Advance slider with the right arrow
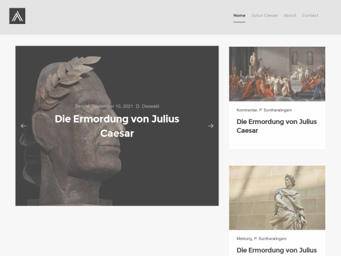The image size is (341, 256). pos(210,126)
